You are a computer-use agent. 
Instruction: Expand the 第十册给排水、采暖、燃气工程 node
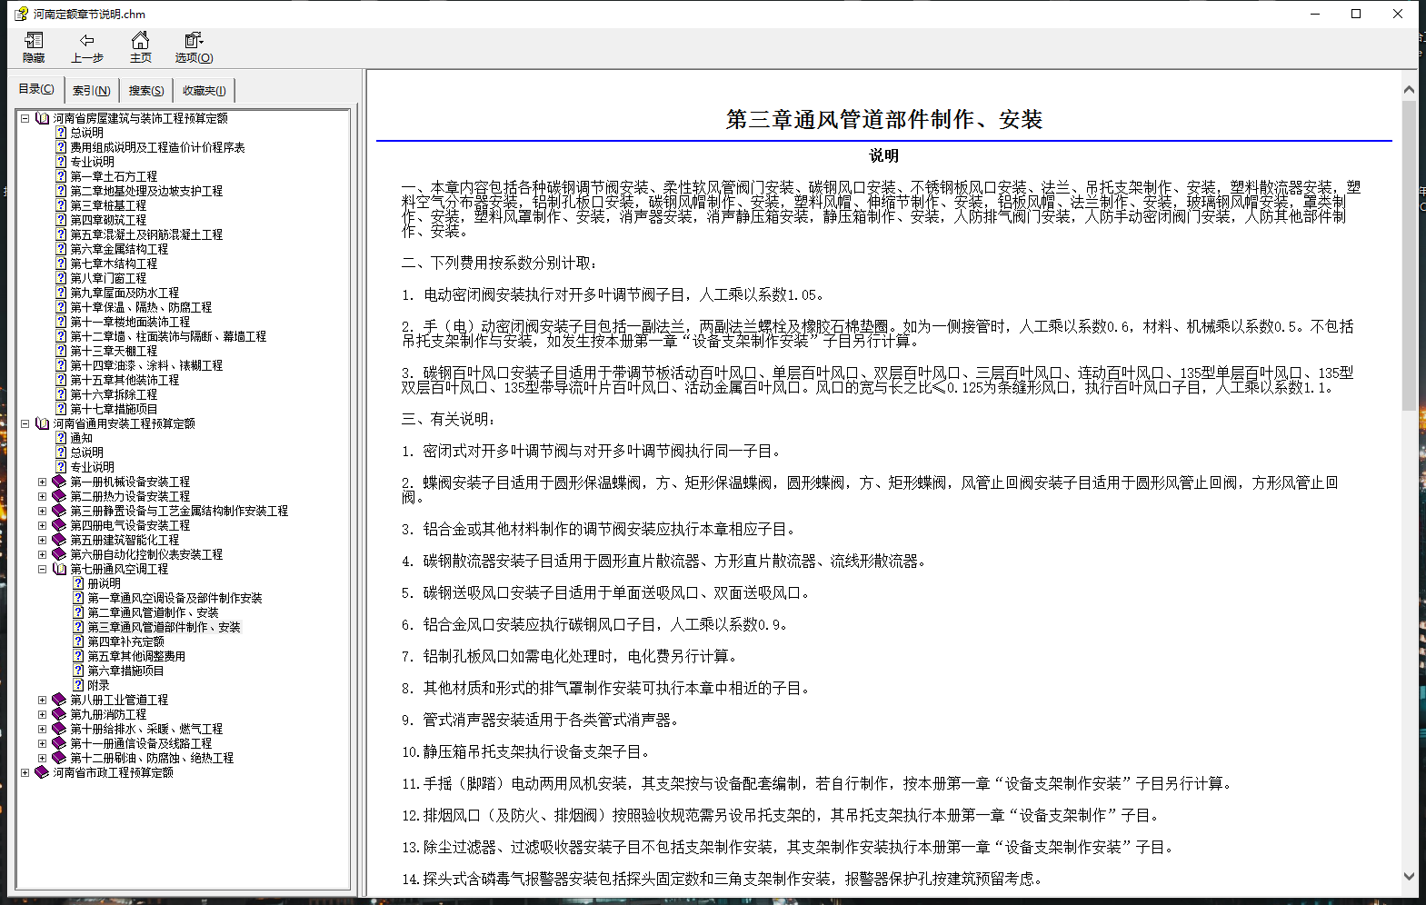click(x=42, y=729)
